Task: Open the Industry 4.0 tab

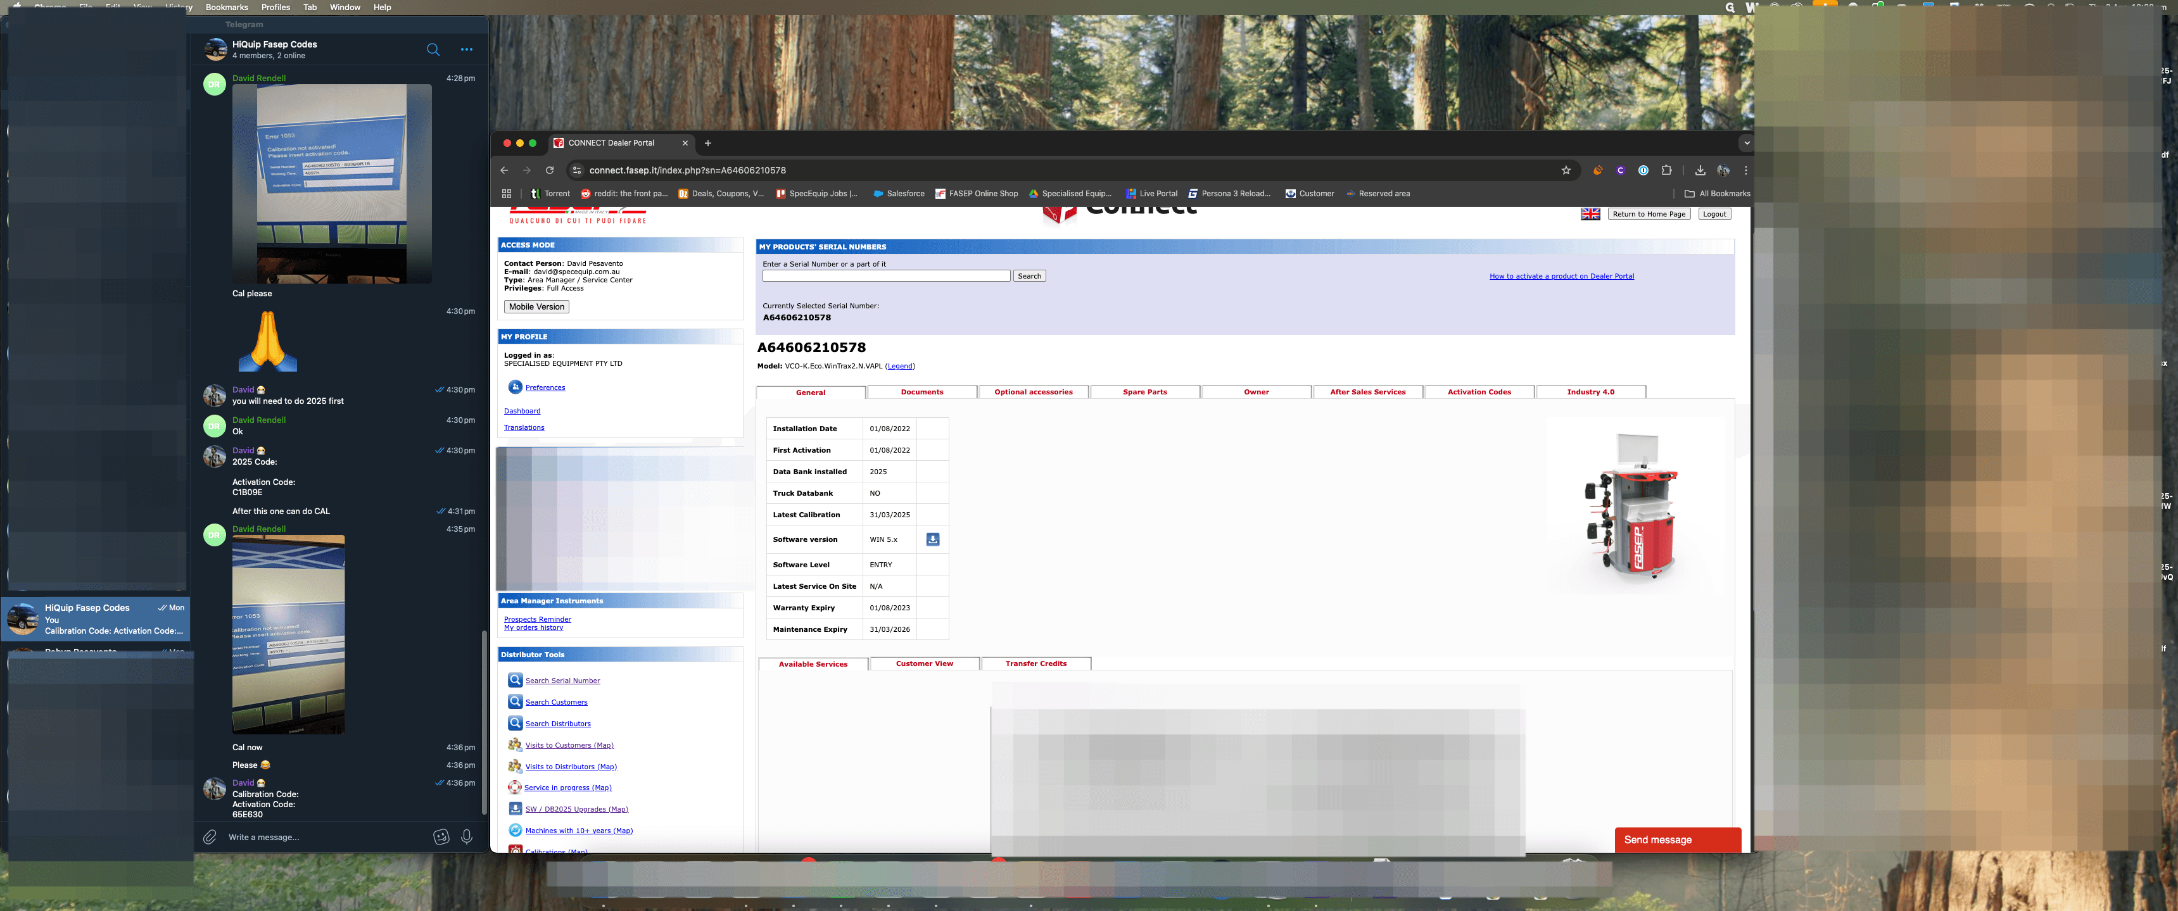Action: pos(1590,392)
